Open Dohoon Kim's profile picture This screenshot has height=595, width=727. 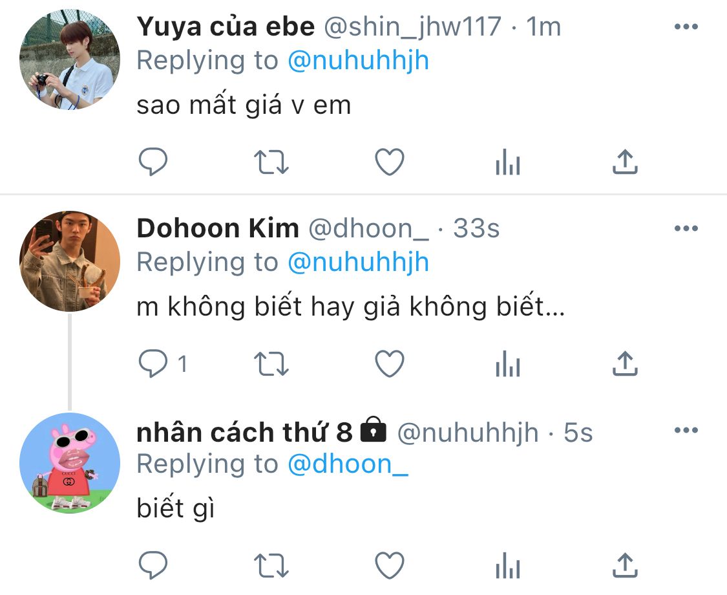click(x=70, y=261)
